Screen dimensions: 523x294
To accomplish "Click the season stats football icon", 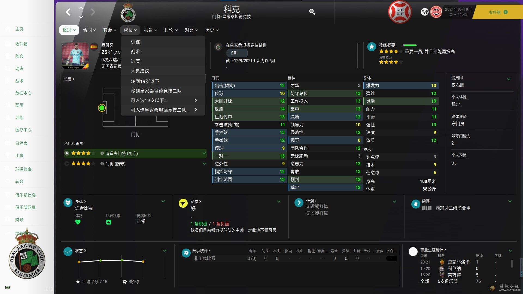I will [x=186, y=253].
